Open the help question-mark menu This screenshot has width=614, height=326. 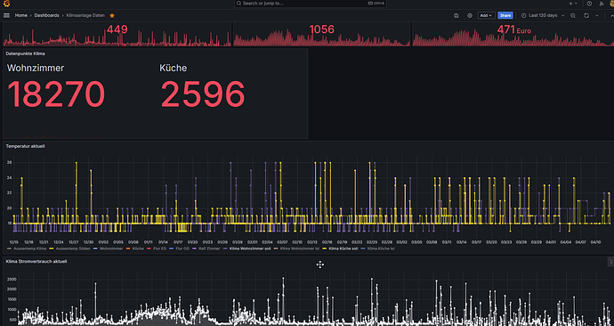(589, 4)
